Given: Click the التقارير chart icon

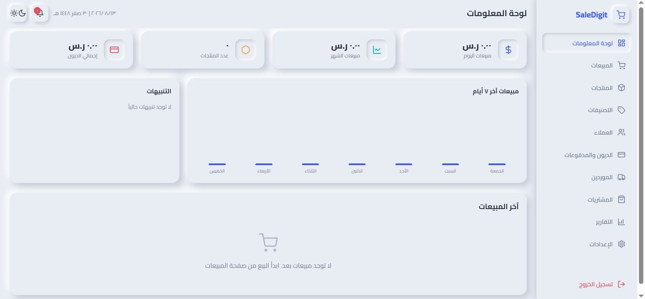Looking at the screenshot, I should tap(621, 222).
